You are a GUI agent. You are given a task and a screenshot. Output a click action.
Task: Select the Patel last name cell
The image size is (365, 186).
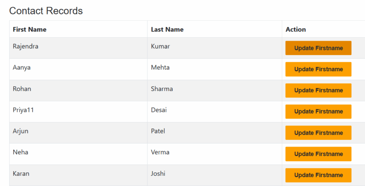tap(158, 131)
